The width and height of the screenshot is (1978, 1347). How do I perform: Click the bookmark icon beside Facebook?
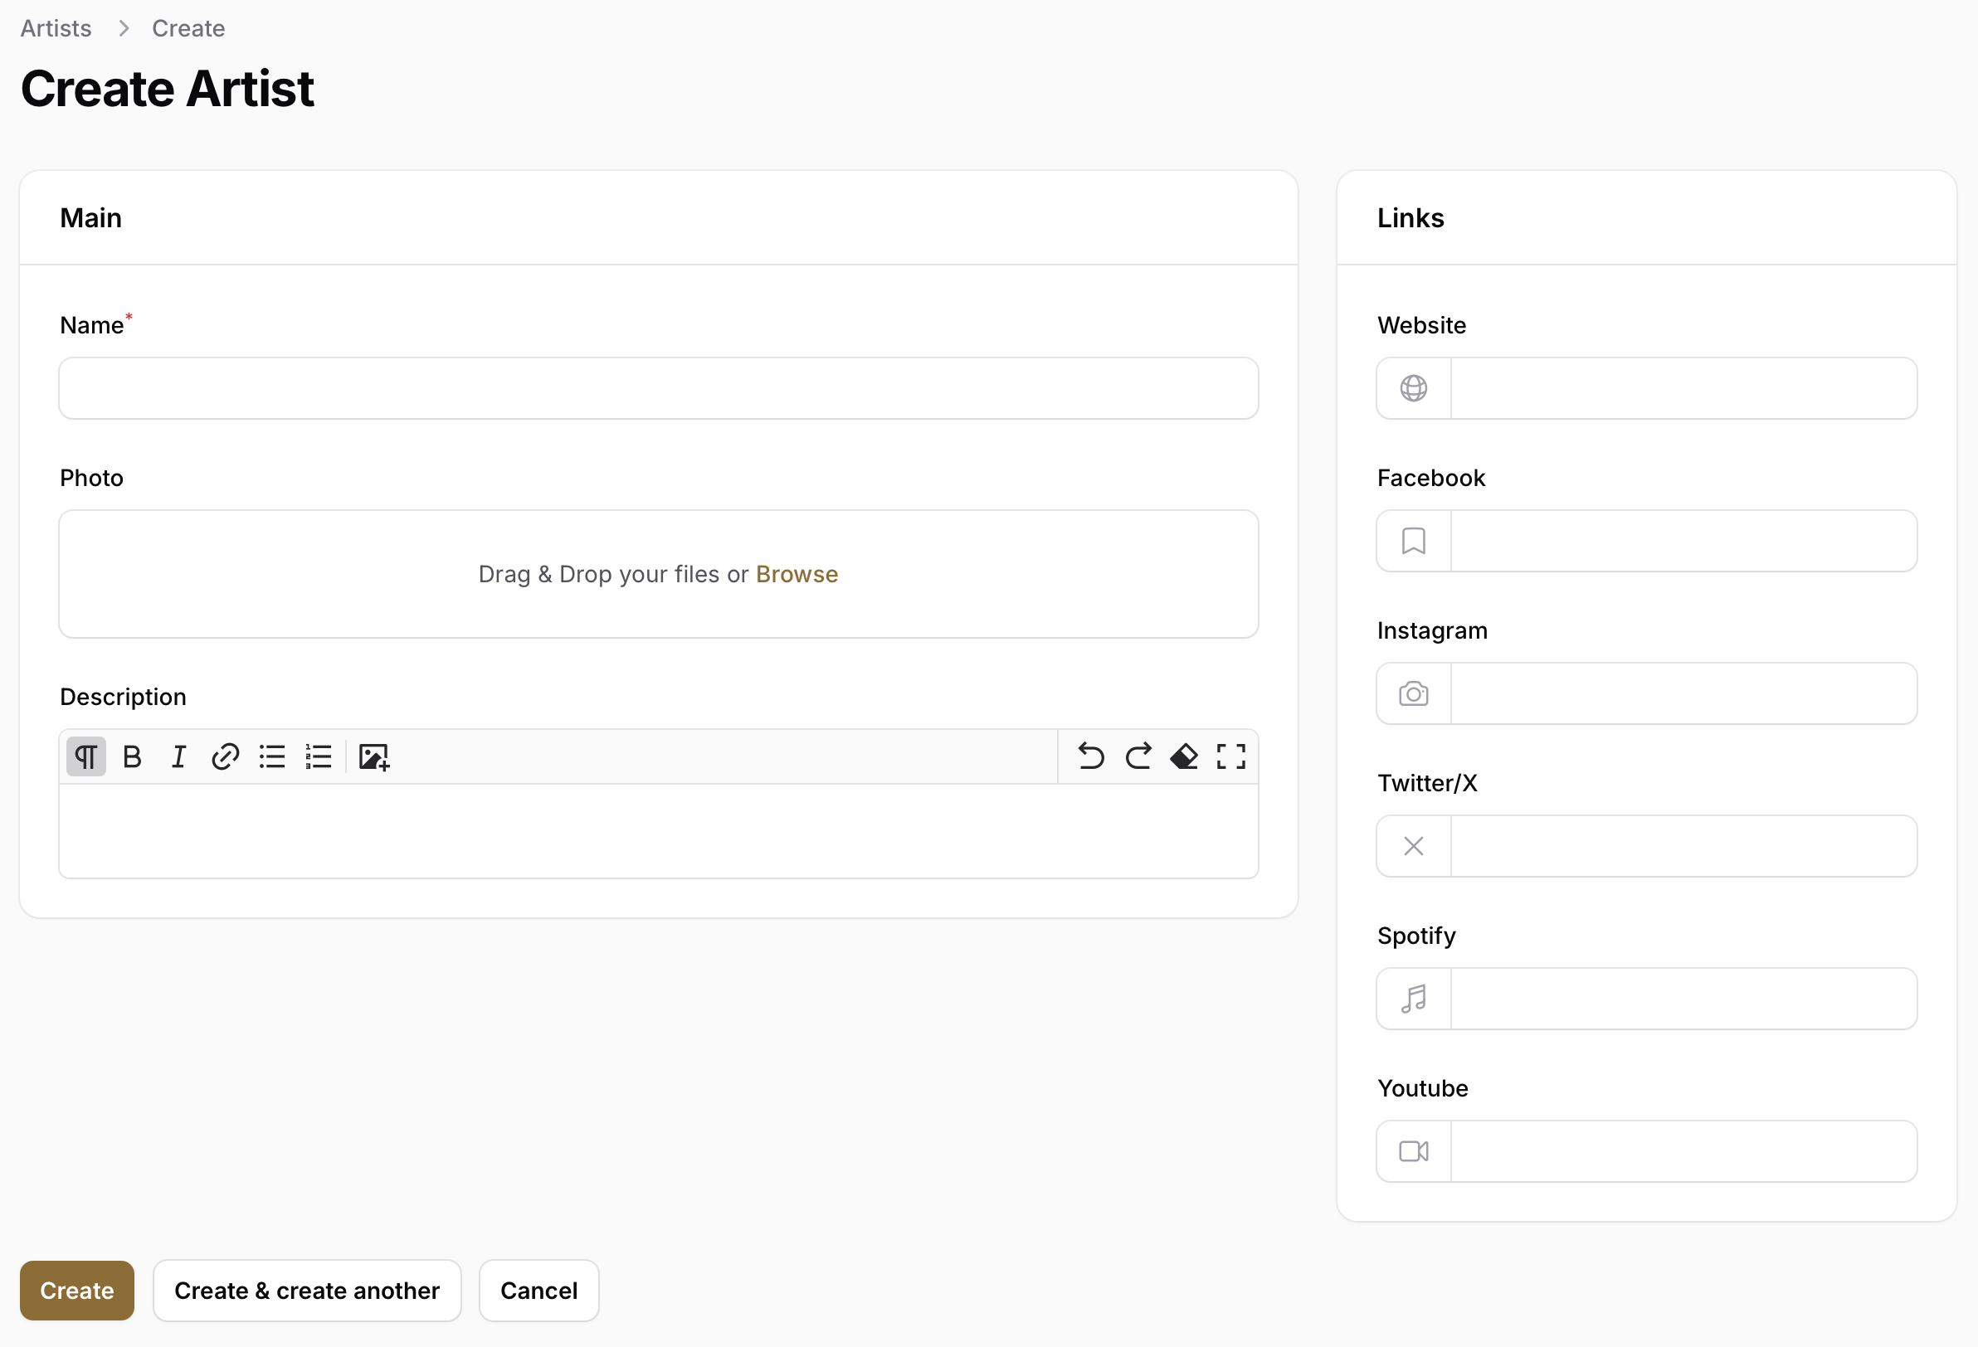tap(1414, 540)
